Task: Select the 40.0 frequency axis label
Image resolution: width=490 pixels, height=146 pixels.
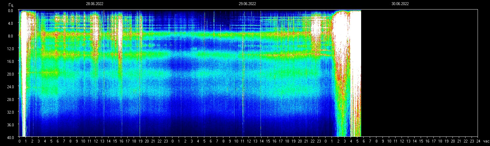Action: tap(10, 137)
